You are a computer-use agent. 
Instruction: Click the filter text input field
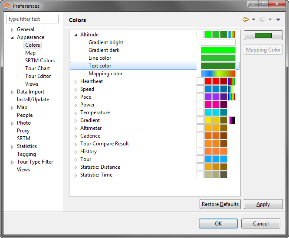pyautogui.click(x=33, y=19)
